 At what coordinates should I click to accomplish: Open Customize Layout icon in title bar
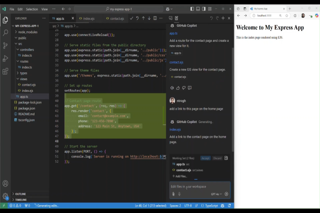[210, 9]
